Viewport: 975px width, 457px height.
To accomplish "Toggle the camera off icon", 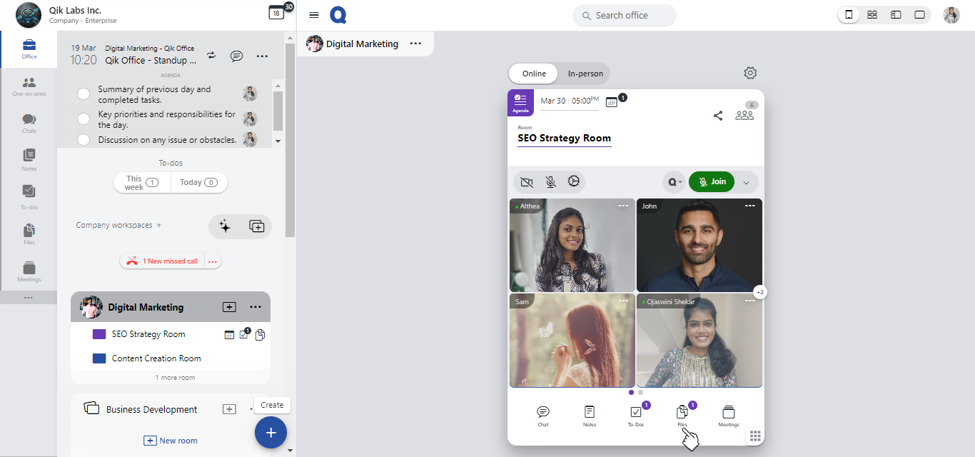I will [527, 182].
